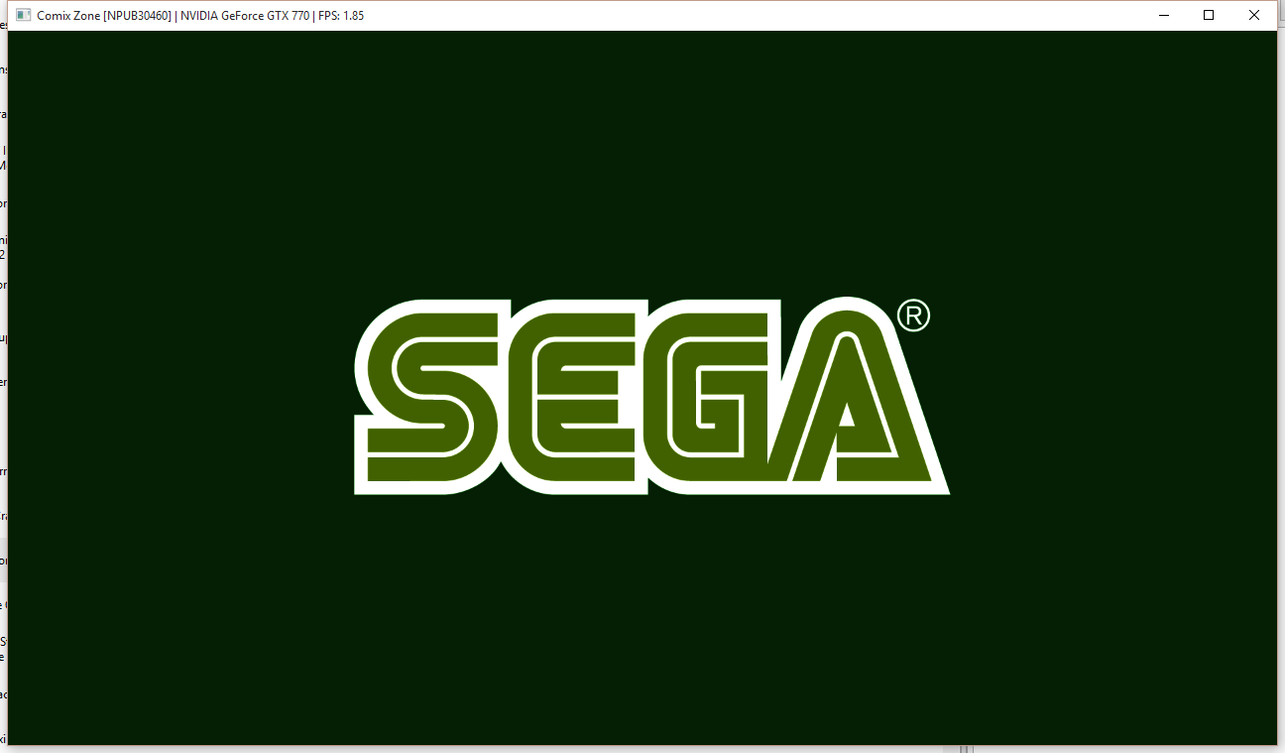Maximize the Comix Zone emulator window
This screenshot has width=1285, height=753.
coord(1209,15)
